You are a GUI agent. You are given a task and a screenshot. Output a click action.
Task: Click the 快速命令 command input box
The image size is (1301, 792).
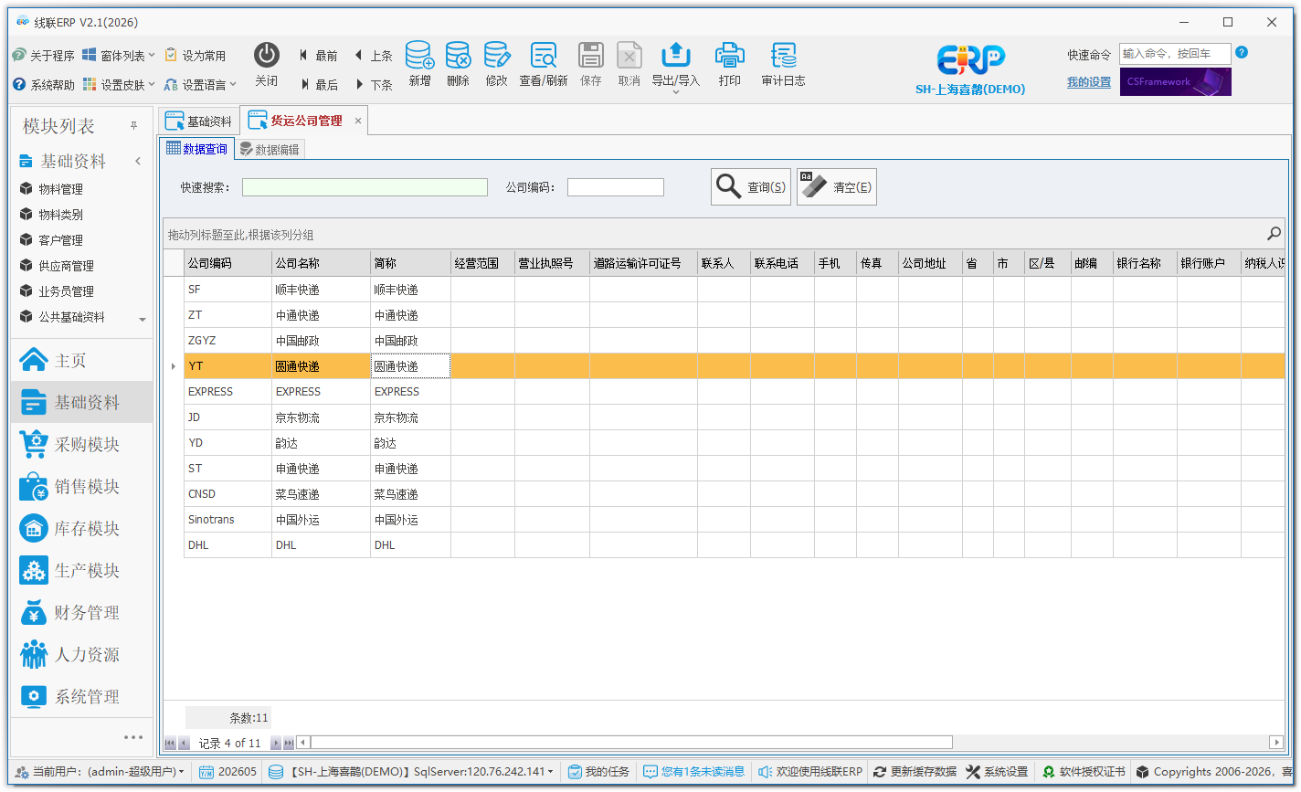(1175, 54)
